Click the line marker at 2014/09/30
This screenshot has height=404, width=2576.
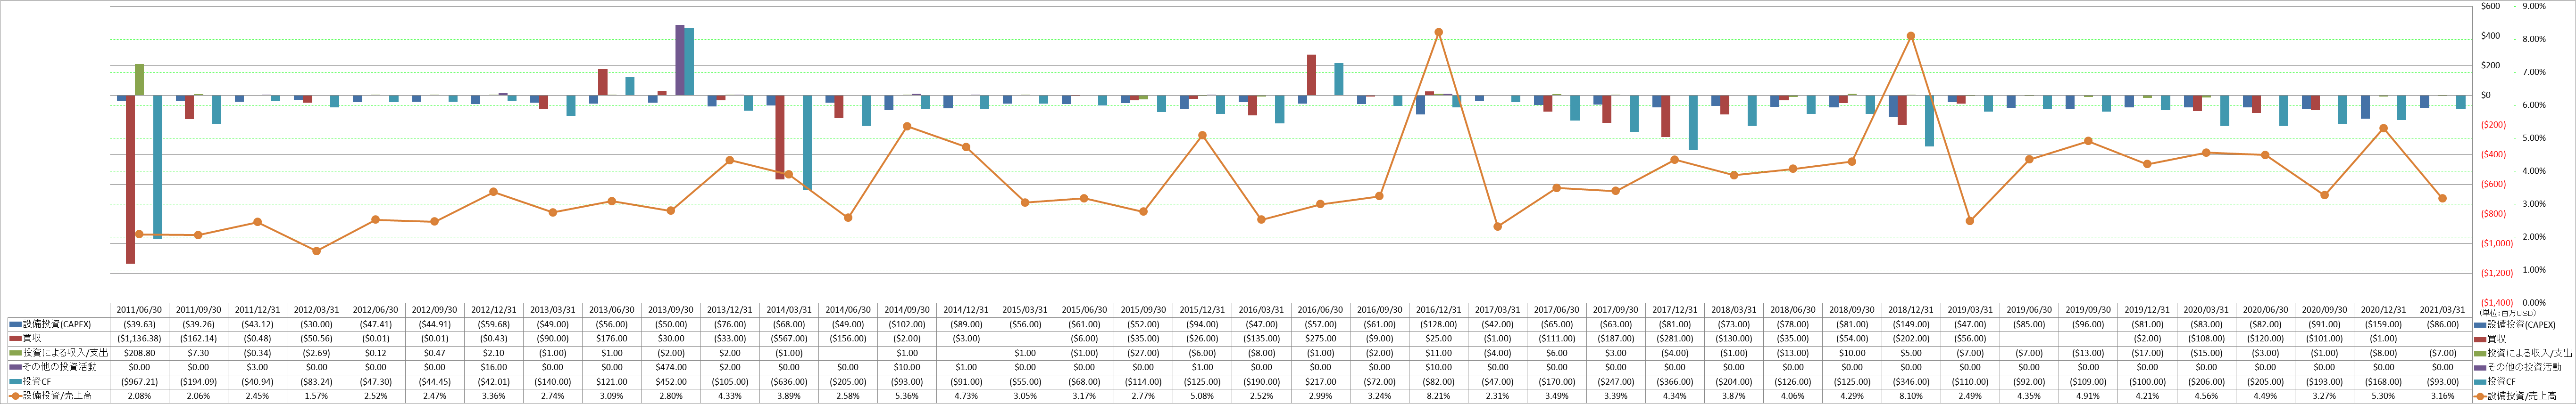click(x=907, y=126)
